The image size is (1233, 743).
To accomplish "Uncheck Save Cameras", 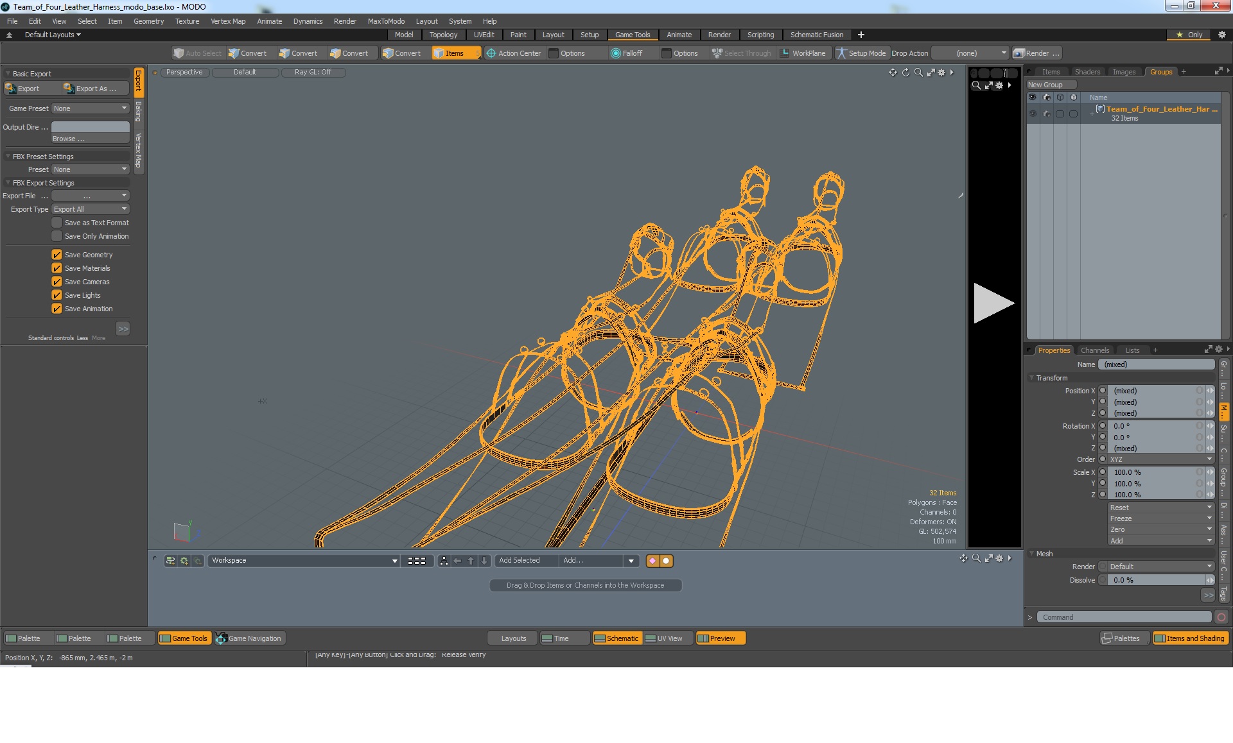I will (57, 282).
